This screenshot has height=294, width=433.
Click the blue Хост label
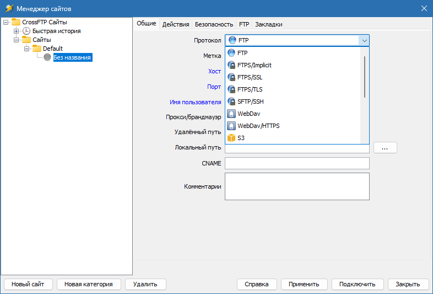(214, 71)
